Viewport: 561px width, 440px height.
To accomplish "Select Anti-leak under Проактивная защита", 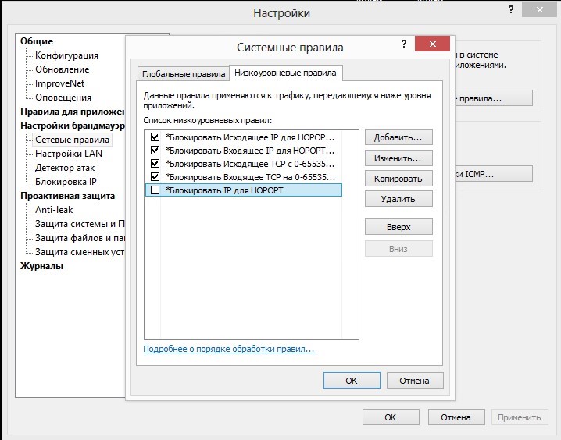I will tap(54, 210).
